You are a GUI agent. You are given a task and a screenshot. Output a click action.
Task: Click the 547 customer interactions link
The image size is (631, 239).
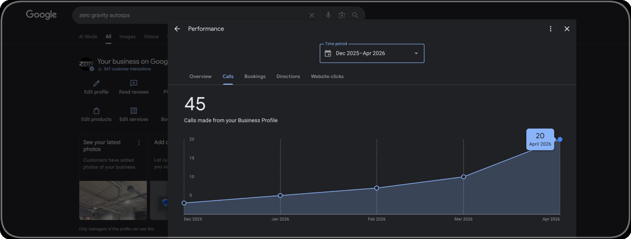[127, 69]
